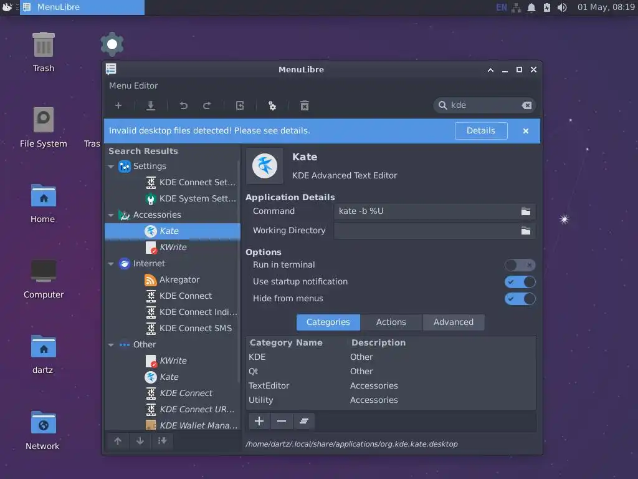Add a new category with plus button

tap(259, 421)
